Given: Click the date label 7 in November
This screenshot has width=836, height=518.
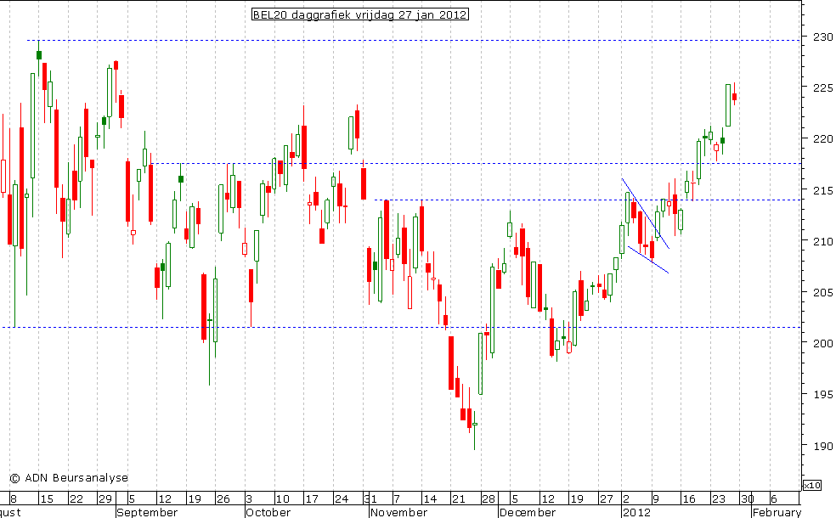Looking at the screenshot, I should point(396,499).
